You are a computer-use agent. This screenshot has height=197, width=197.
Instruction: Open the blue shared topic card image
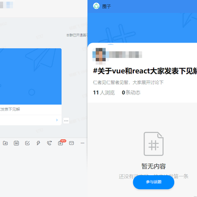pyautogui.click(x=31, y=76)
